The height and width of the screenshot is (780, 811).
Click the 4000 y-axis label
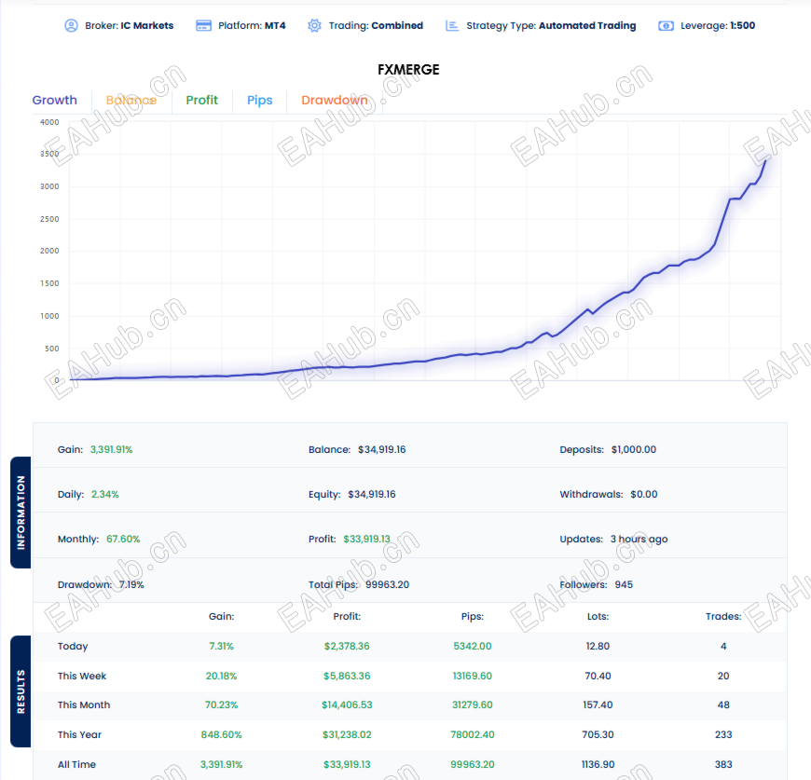click(x=49, y=122)
